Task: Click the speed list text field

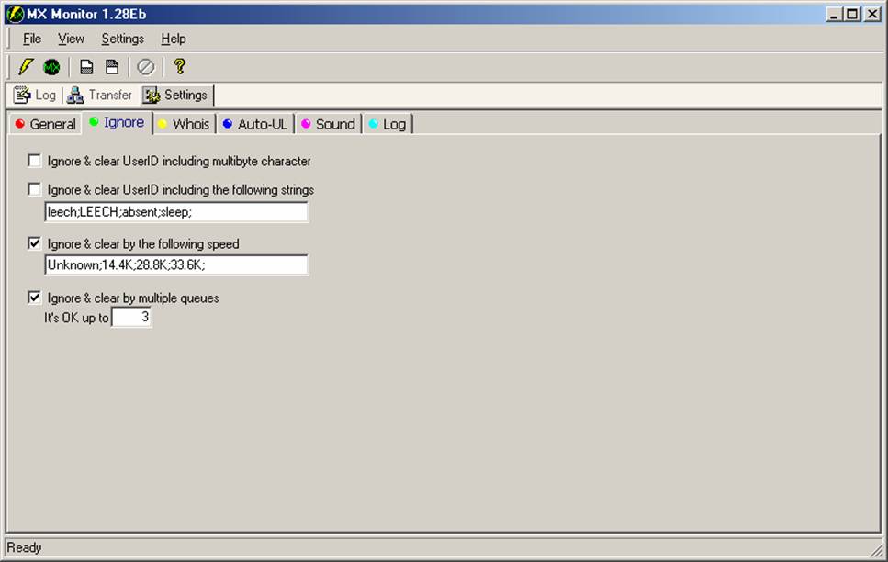Action: click(176, 265)
